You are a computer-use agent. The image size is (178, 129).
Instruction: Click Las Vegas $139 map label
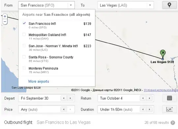tap(162, 62)
